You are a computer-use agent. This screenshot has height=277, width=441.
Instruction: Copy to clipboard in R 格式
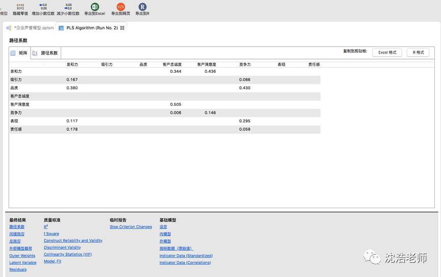tap(418, 52)
